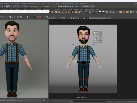
Task: Toggle snap to points magnet icon
Action: (x=20, y=6)
